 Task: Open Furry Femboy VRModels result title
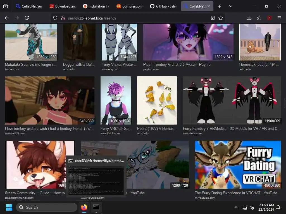[x=232, y=128]
